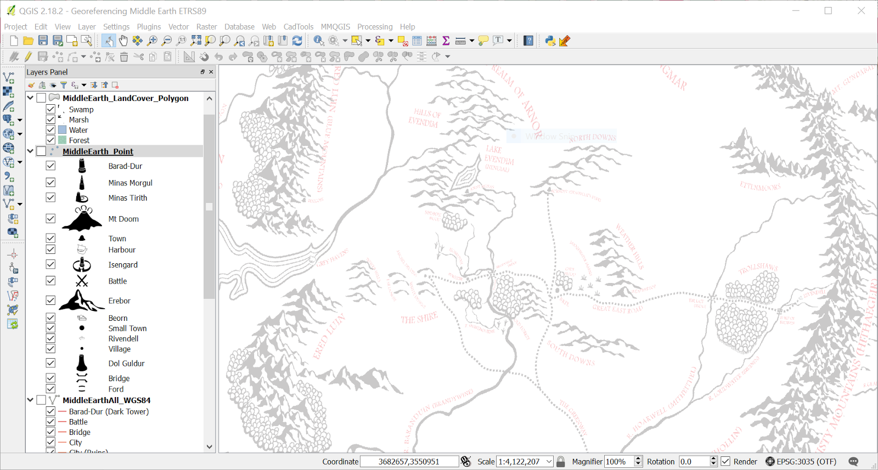Open the Scale dropdown list
This screenshot has width=878, height=470.
[549, 462]
